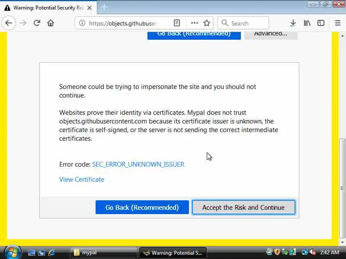Toggle Reader View icon in address bar
This screenshot has height=259, width=346.
pyautogui.click(x=177, y=23)
